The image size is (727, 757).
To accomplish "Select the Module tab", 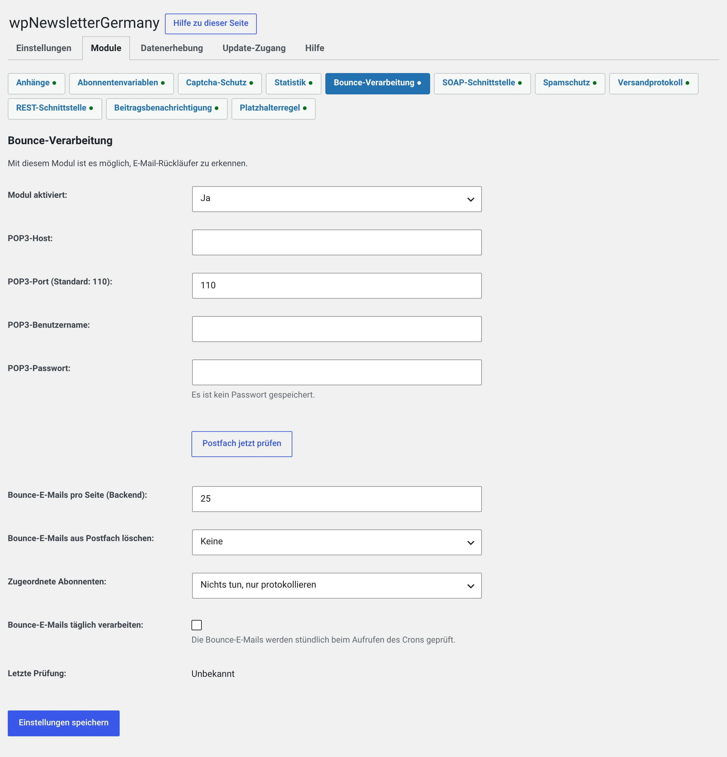I will pos(106,48).
